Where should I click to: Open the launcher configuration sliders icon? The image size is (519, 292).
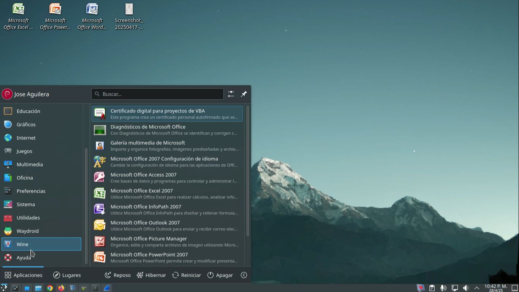231,94
